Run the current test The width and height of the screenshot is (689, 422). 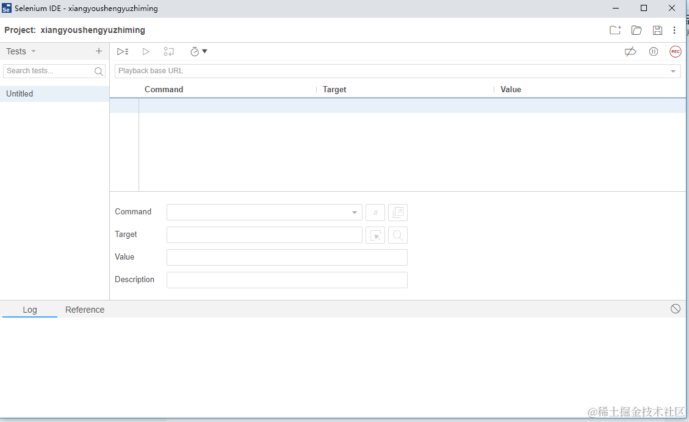coord(146,51)
